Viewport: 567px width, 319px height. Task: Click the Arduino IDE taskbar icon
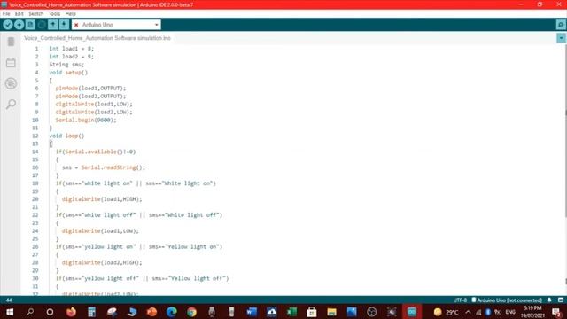pyautogui.click(x=411, y=312)
